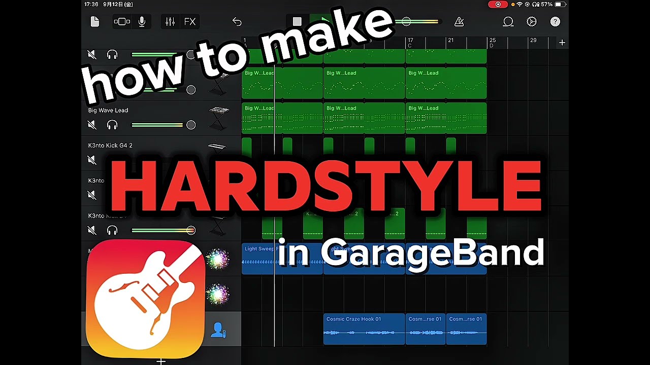Mute the middle K3nto track
Screen dimensions: 650x365
(x=92, y=195)
